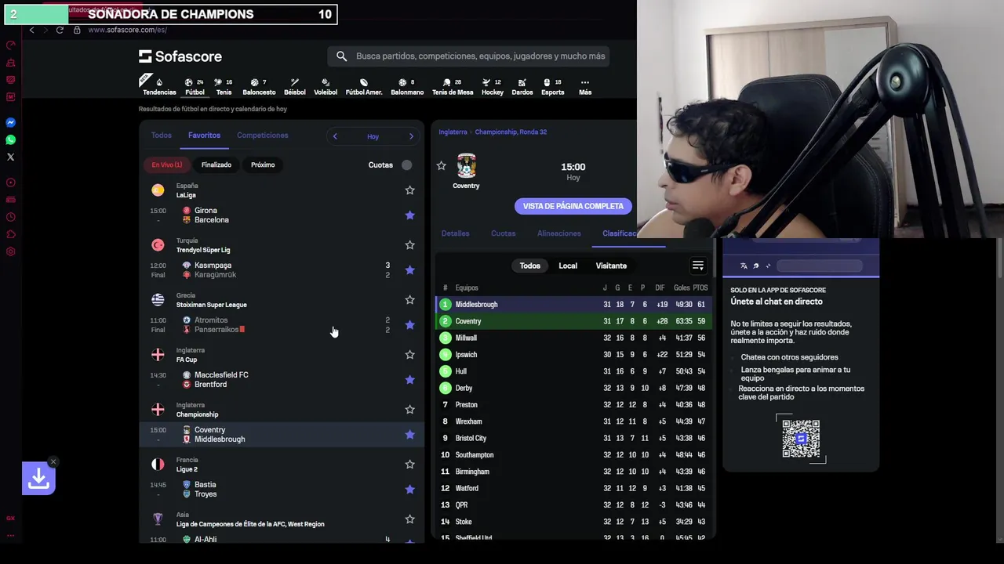Click the search input field
The image size is (1004, 564).
469,56
